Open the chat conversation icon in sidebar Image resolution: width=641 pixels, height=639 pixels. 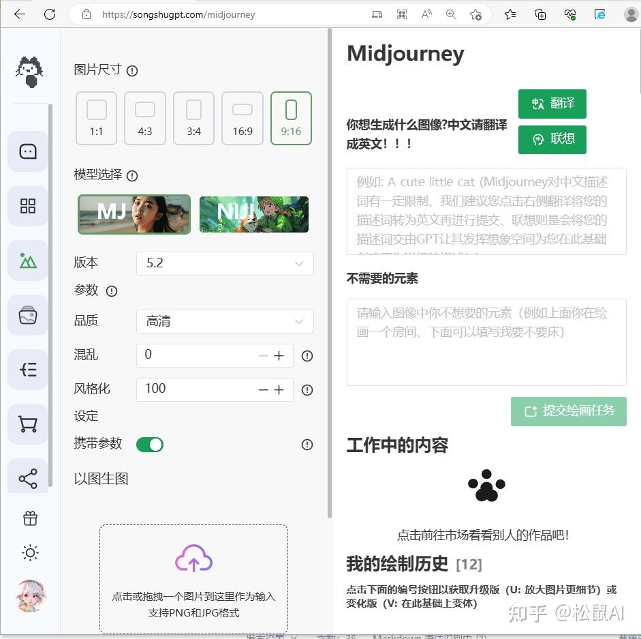[x=27, y=151]
